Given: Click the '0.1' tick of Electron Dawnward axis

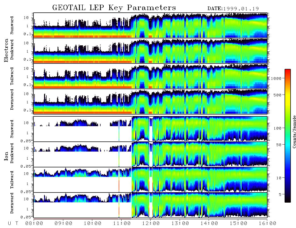Looking at the screenshot, I should (x=27, y=110).
